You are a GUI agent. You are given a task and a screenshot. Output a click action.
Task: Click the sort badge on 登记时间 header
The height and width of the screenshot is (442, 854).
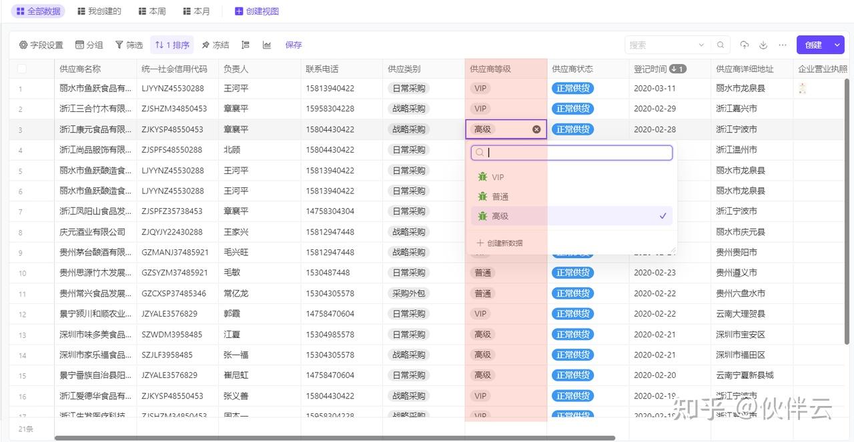pyautogui.click(x=678, y=69)
